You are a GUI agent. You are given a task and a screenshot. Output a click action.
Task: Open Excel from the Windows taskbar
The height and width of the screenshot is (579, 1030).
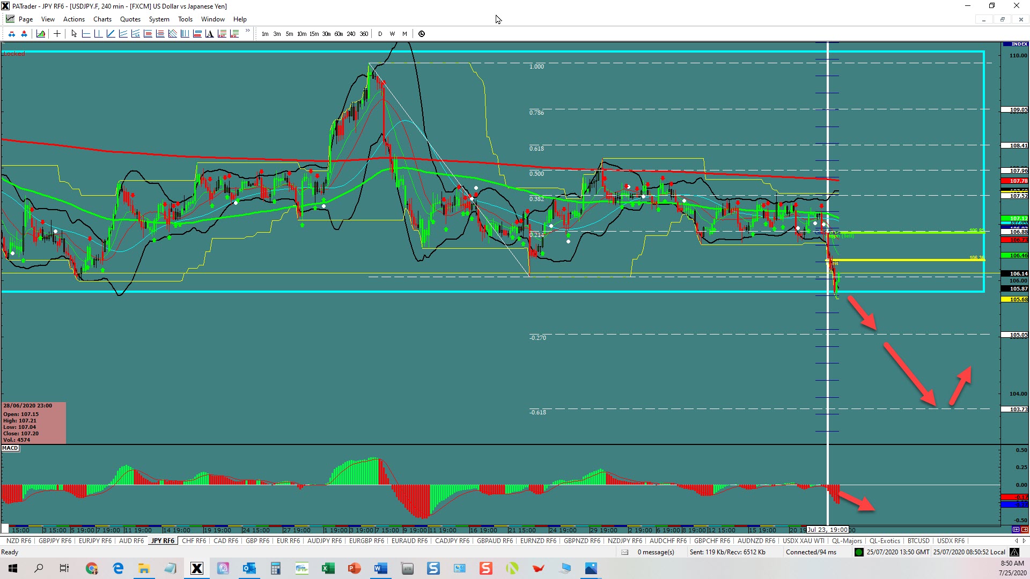tap(328, 568)
